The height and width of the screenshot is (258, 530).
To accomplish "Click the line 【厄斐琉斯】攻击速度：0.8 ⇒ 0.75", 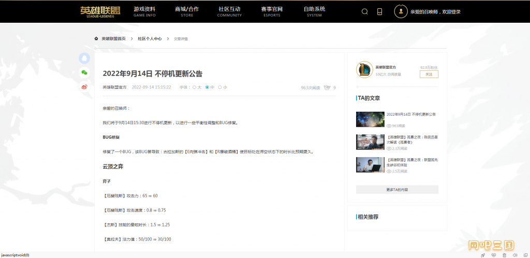I will click(x=134, y=210).
